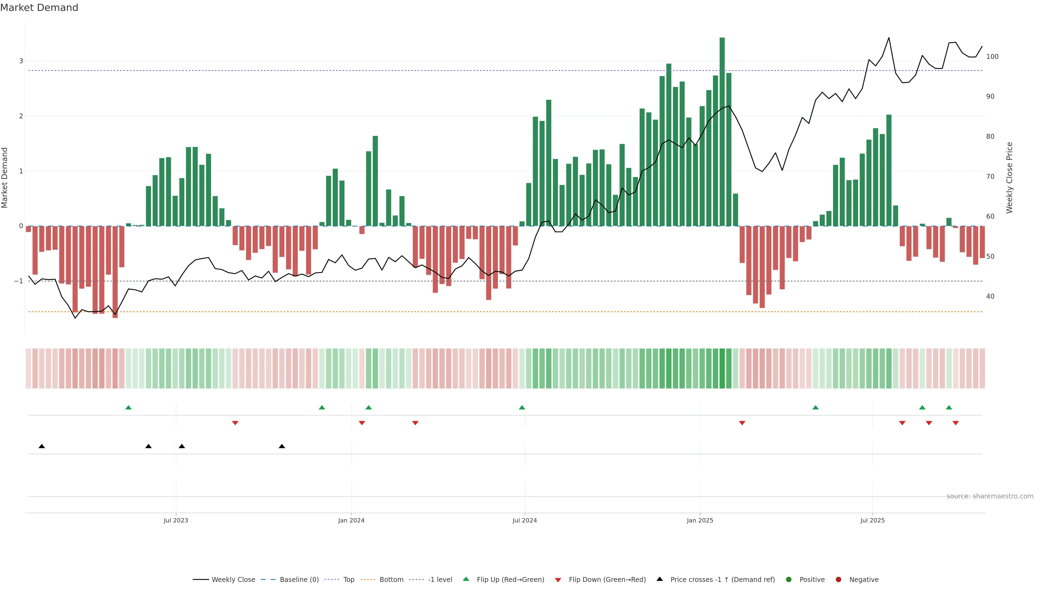
Task: Toggle the -1 level legend entry
Action: (440, 580)
